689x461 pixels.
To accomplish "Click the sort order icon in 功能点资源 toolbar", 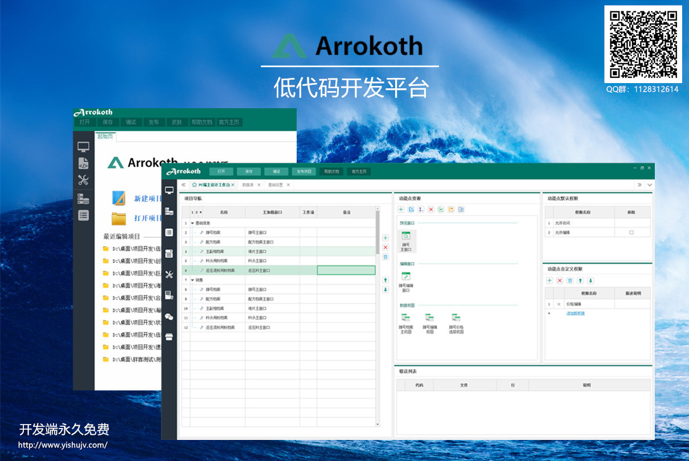I will tap(421, 209).
